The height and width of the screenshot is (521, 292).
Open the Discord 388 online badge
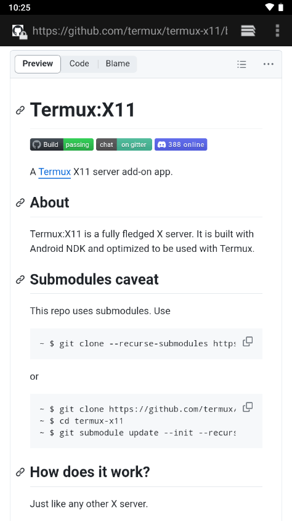click(181, 144)
